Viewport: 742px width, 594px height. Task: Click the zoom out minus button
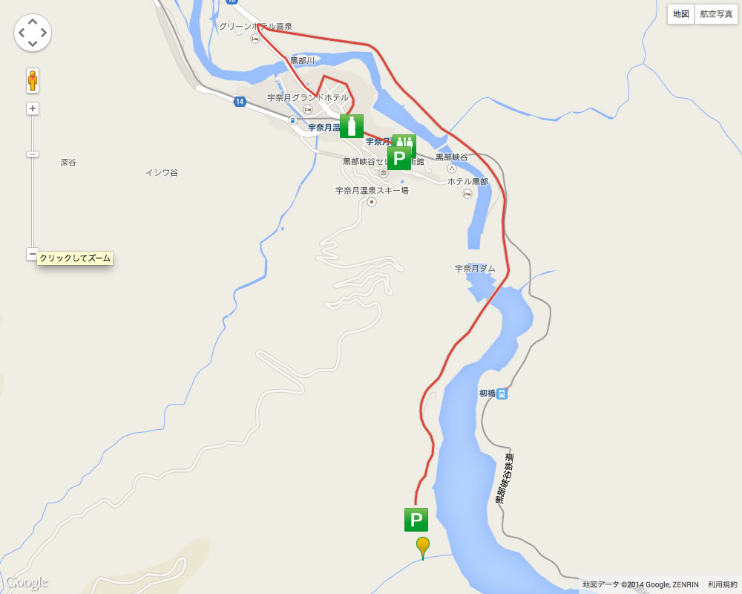coord(32,254)
